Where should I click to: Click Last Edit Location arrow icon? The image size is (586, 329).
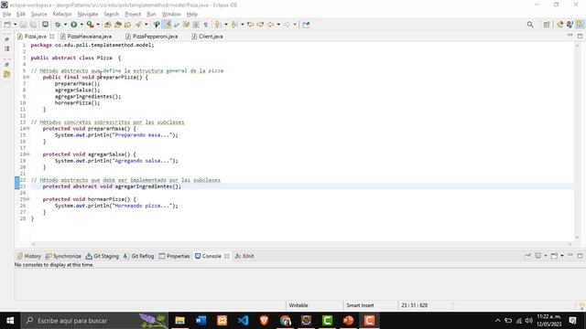click(250, 25)
